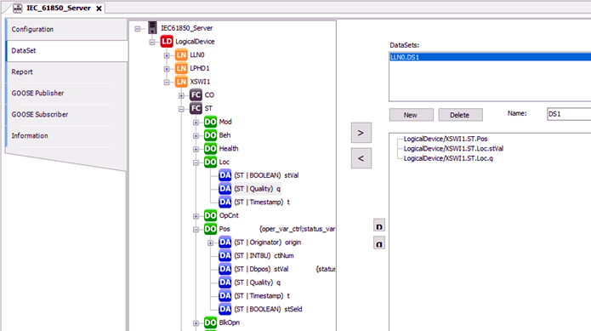Expand the LPHD1 logical node

pyautogui.click(x=167, y=69)
